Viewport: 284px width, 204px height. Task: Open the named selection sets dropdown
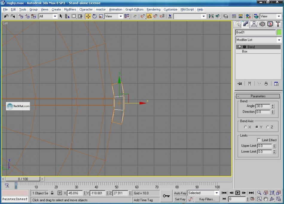point(190,16)
